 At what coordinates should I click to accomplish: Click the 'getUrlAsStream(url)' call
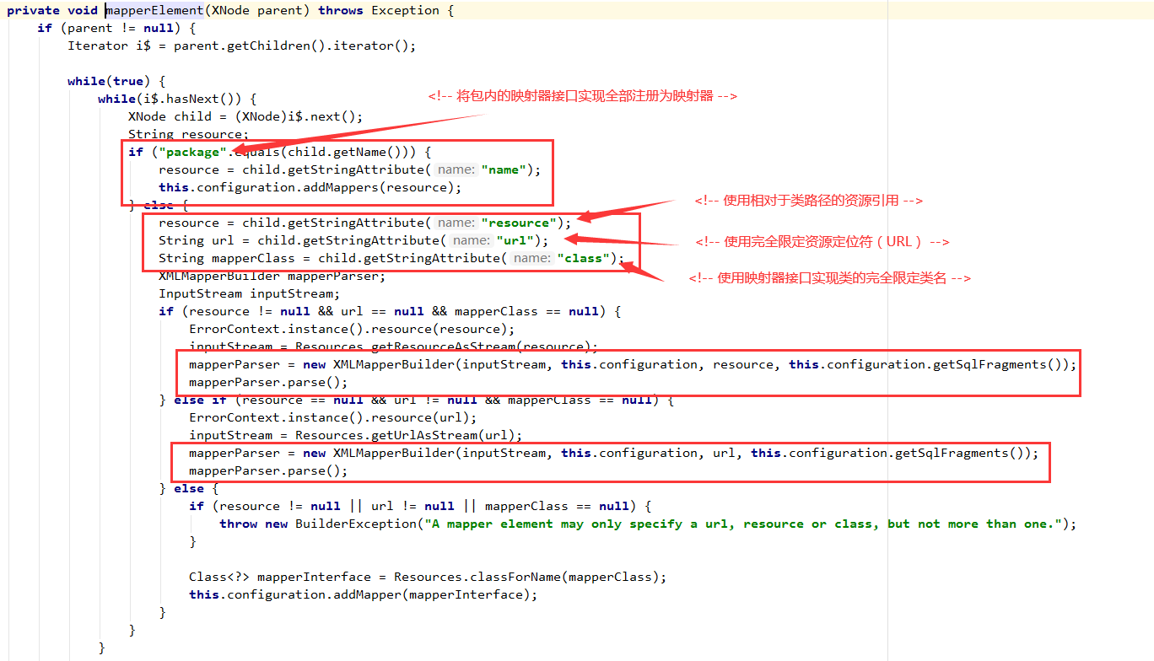pos(442,436)
